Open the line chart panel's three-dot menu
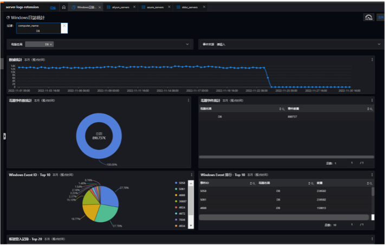 372,60
